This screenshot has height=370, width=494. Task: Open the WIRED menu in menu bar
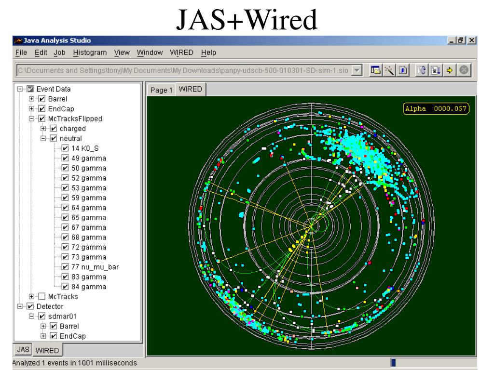[181, 53]
